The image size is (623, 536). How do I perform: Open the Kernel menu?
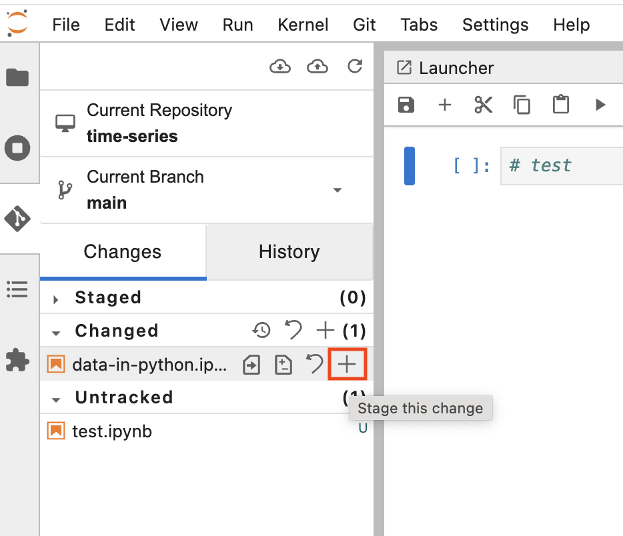[303, 25]
